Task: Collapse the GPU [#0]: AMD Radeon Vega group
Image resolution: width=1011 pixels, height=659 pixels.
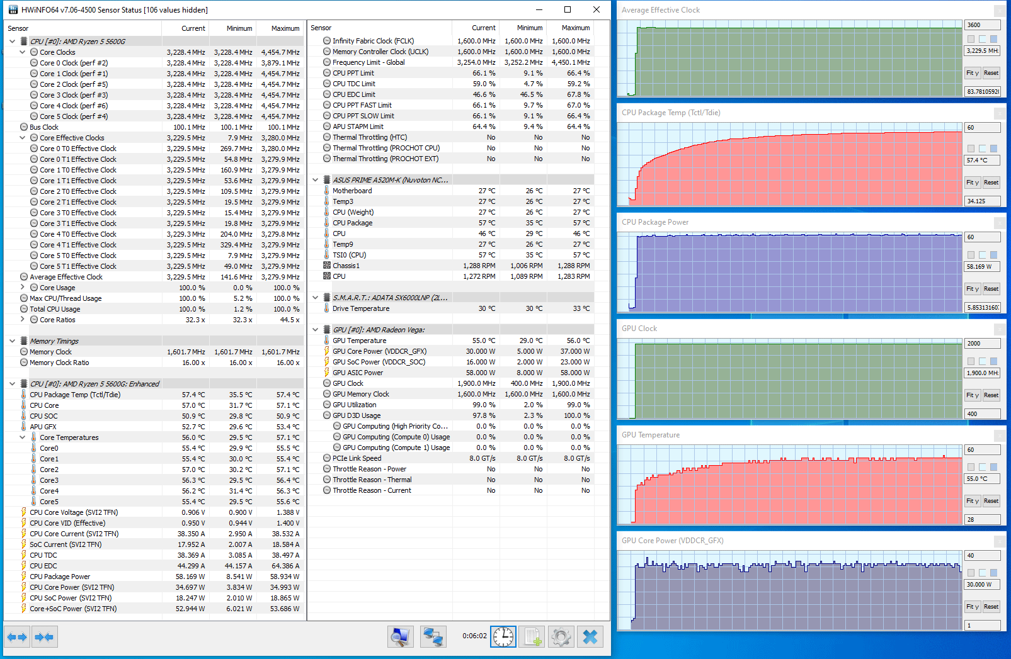Action: click(316, 330)
